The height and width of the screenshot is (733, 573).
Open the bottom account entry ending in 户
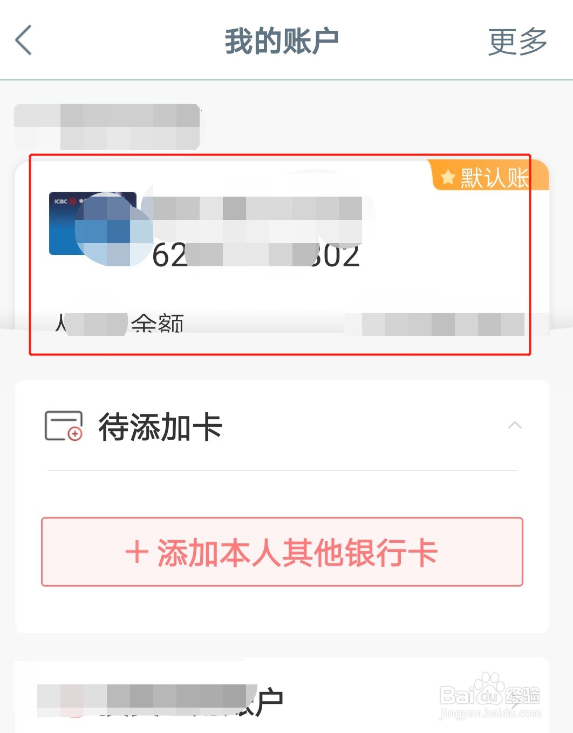(x=160, y=701)
